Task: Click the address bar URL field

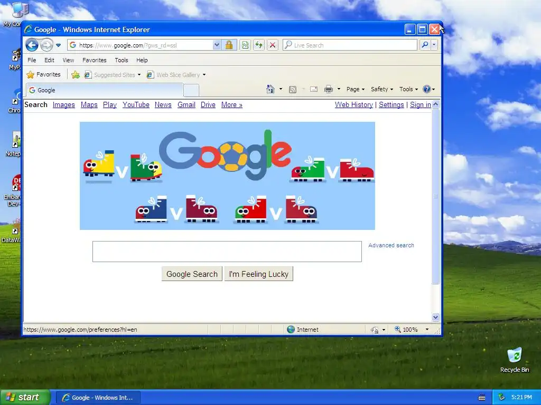Action: point(139,45)
